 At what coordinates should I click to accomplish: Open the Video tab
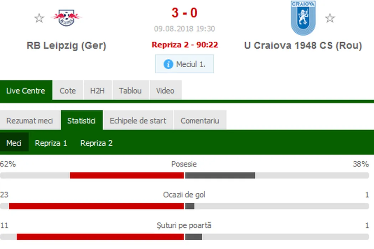[x=165, y=91]
